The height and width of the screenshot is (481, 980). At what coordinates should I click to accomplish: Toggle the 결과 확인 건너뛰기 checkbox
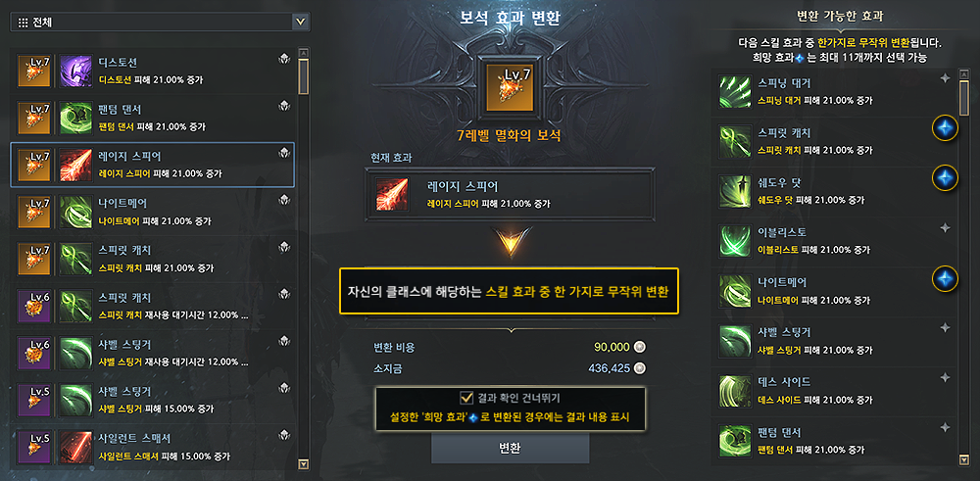tap(466, 398)
